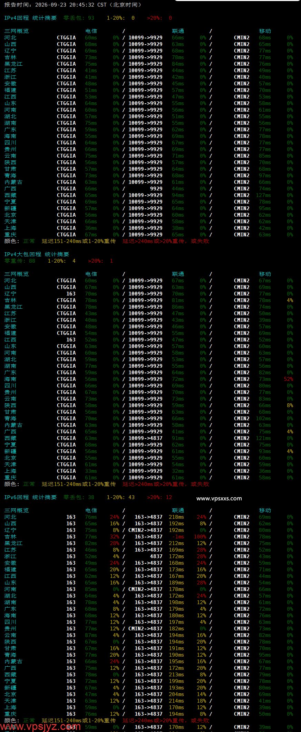Click the "52%" retransmission value for 海南
This screenshot has height=732, width=301.
click(x=288, y=379)
